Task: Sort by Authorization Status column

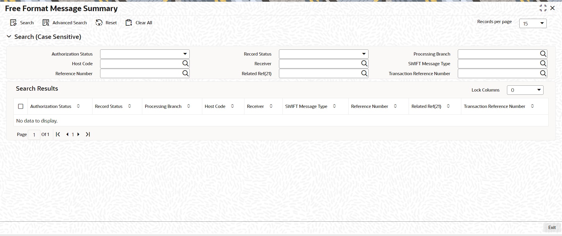Action: coord(78,106)
